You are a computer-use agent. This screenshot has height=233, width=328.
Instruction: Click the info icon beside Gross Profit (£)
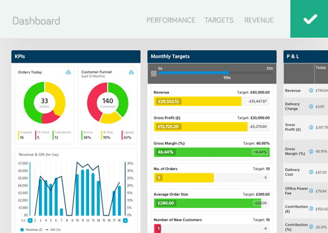(311, 127)
